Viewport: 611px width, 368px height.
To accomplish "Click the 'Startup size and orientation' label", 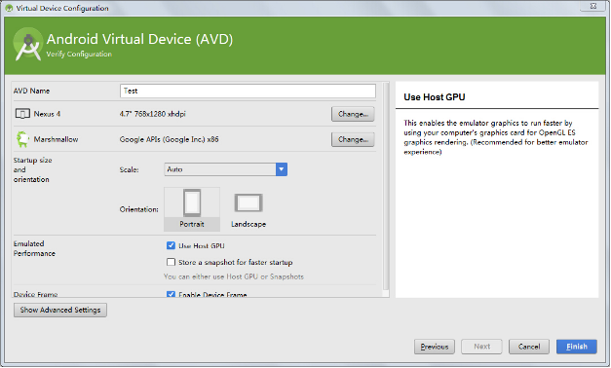I will [x=33, y=169].
